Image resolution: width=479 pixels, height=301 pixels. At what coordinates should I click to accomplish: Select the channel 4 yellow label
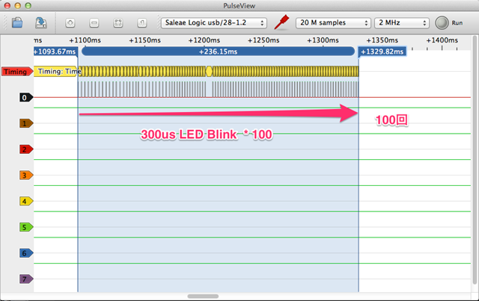coord(25,201)
